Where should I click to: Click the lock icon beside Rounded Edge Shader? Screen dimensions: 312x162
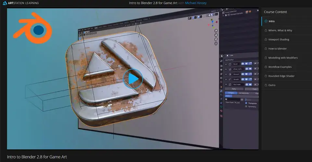[266, 76]
